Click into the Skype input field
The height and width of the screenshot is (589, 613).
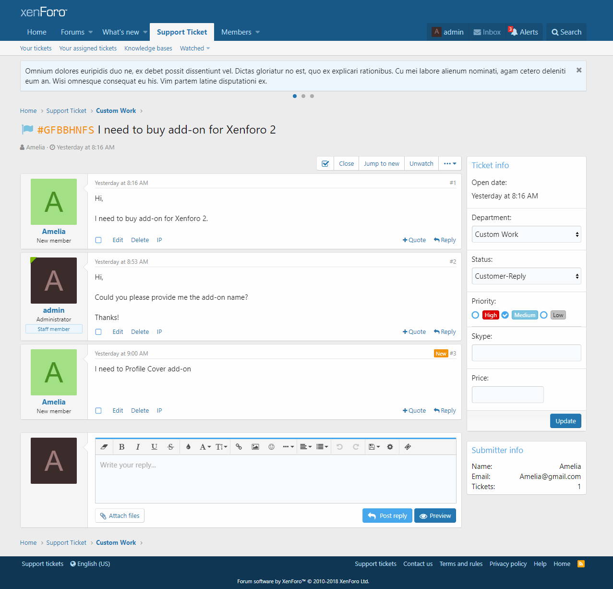pos(526,353)
